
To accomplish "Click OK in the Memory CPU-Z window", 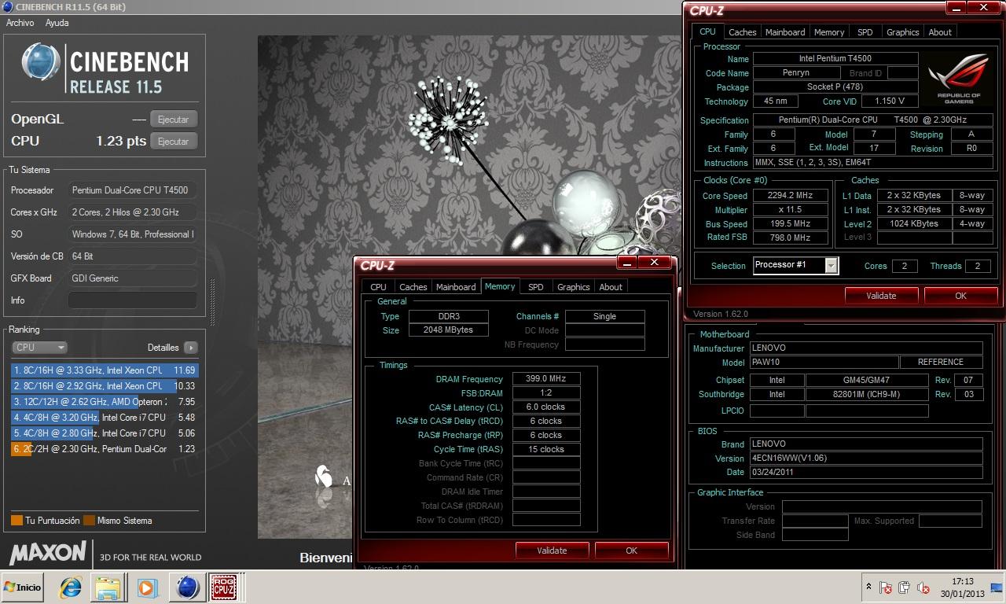I will point(631,551).
